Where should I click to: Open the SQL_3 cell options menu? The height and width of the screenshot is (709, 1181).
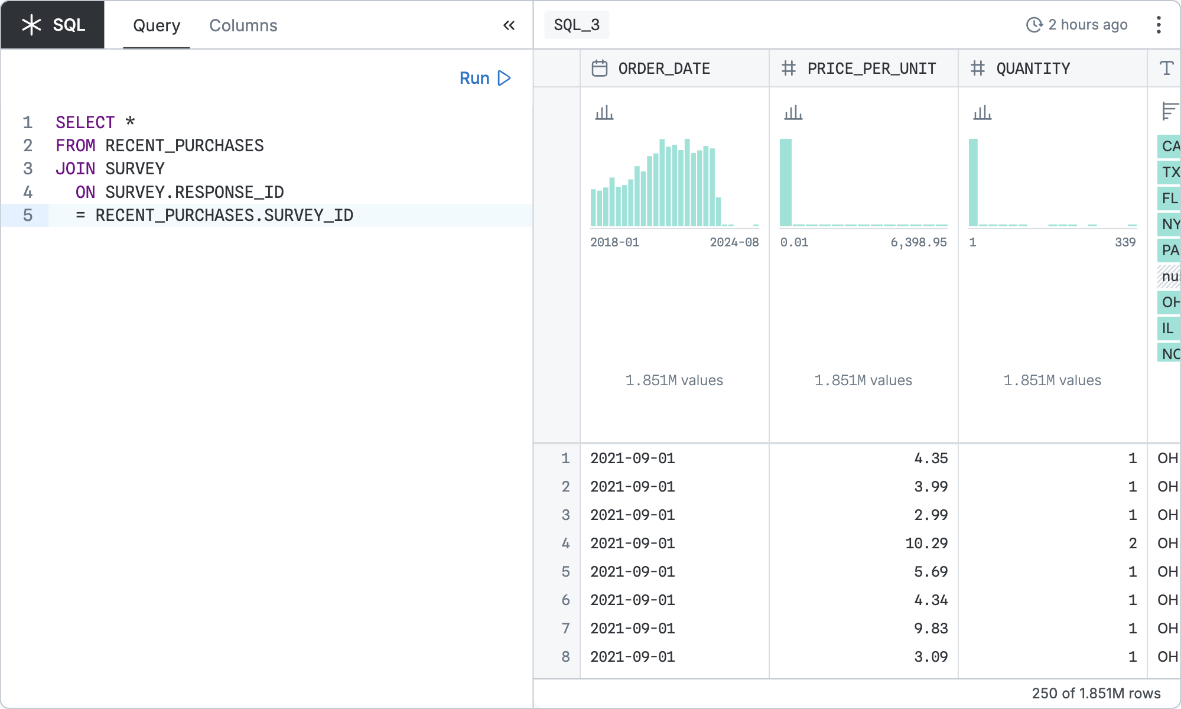click(x=1159, y=24)
